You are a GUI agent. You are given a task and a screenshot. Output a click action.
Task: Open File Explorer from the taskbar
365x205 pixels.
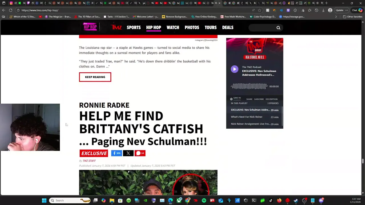(112, 200)
